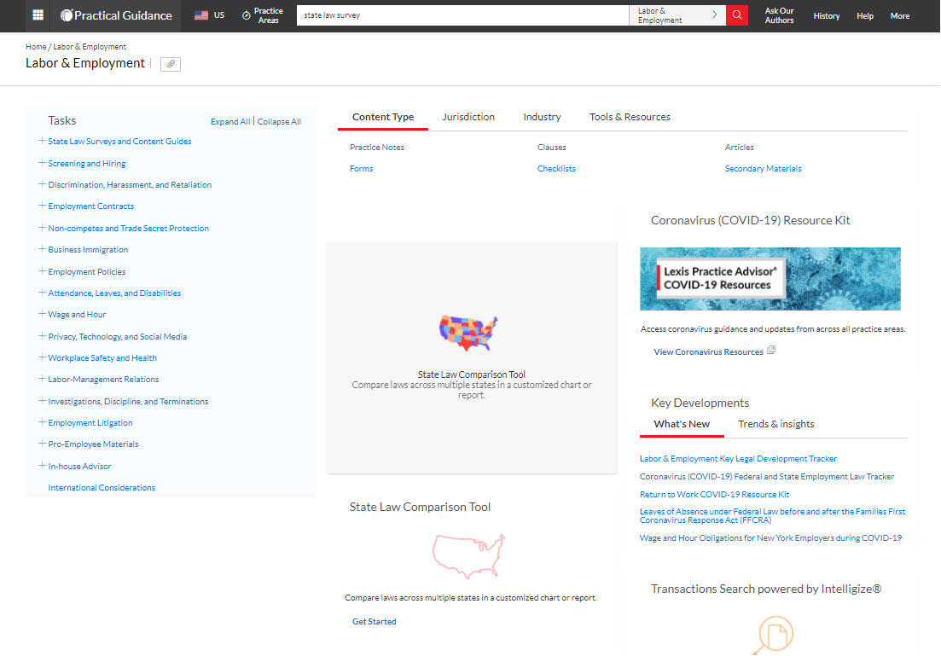The height and width of the screenshot is (656, 941).
Task: Switch to the Industry tab
Action: tap(542, 117)
